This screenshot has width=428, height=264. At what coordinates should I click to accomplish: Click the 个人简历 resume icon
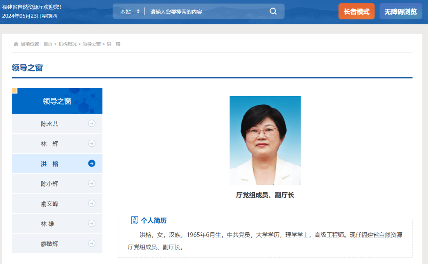(x=135, y=220)
